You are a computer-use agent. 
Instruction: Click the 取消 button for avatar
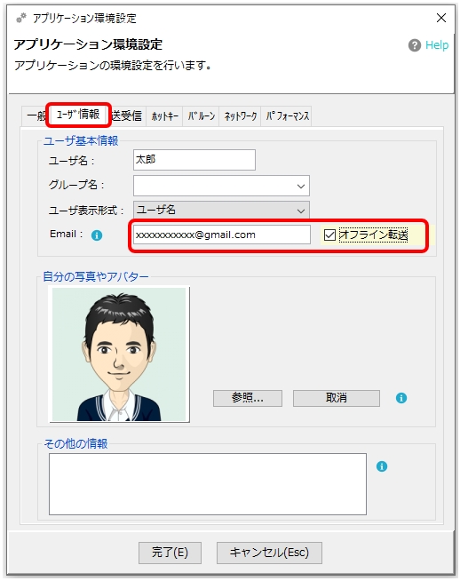(337, 398)
